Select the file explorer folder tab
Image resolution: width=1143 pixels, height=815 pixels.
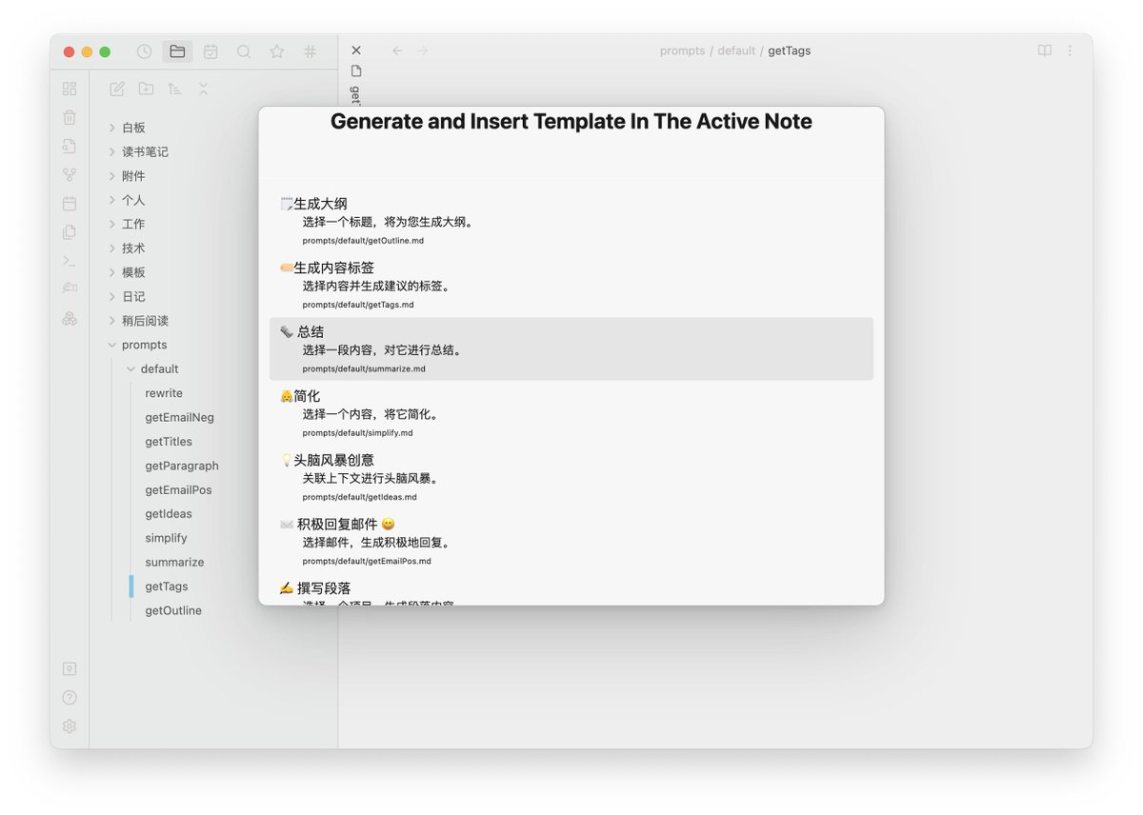click(177, 51)
